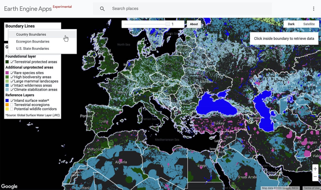Screen dimensions: 321x190
Task: Click the search magnifier icon
Action: point(103,9)
